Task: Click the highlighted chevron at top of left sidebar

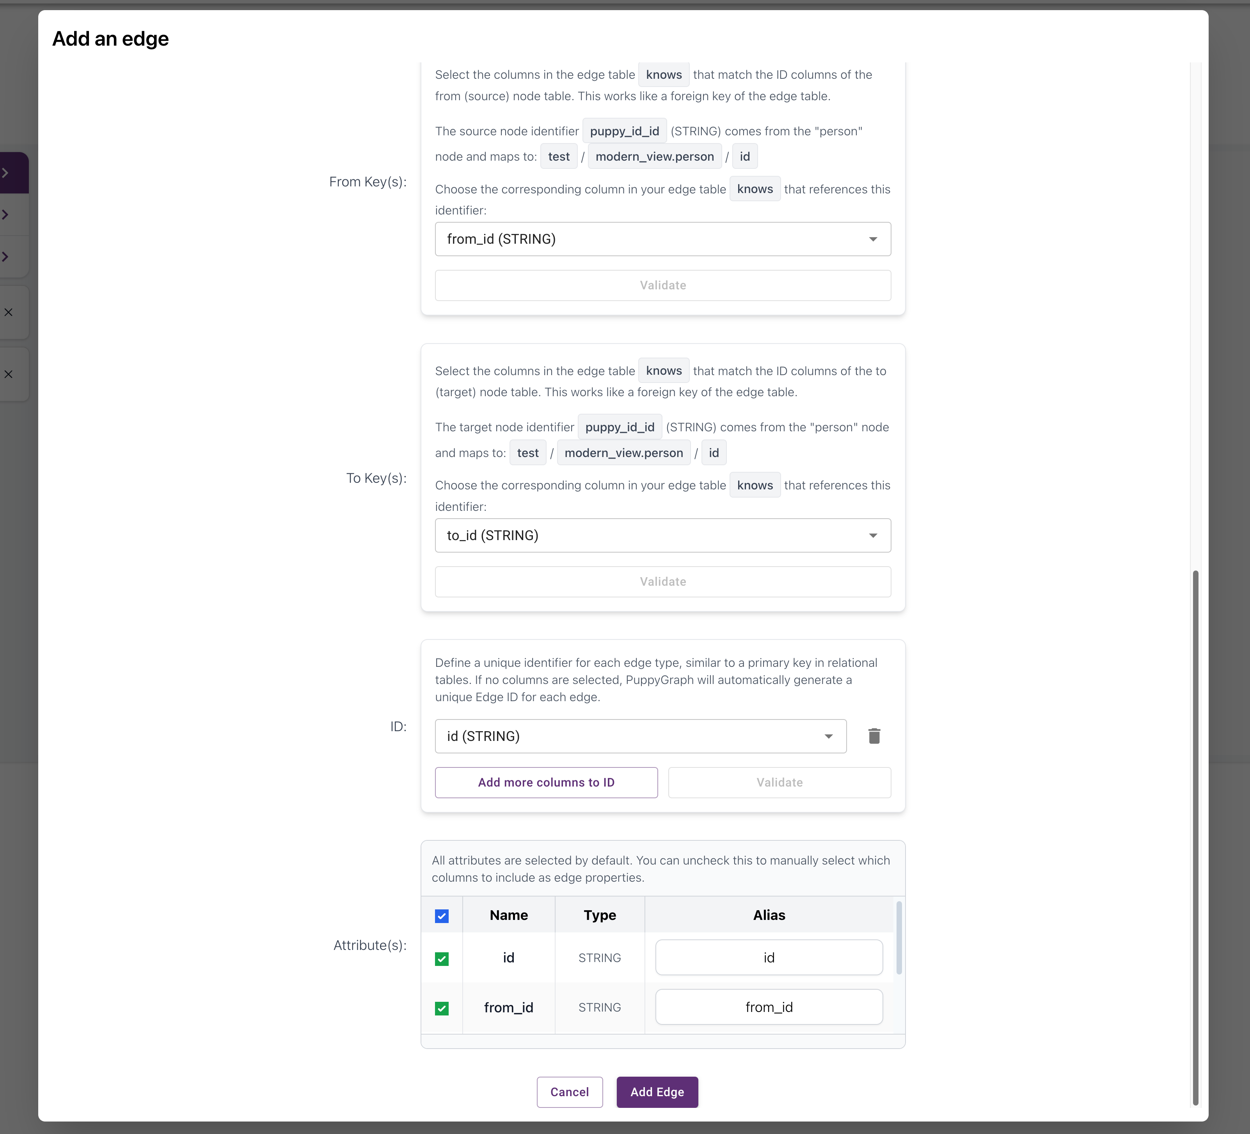Action: tap(6, 172)
